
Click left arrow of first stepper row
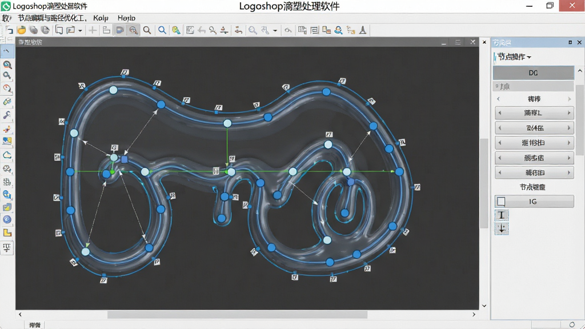[x=500, y=113]
